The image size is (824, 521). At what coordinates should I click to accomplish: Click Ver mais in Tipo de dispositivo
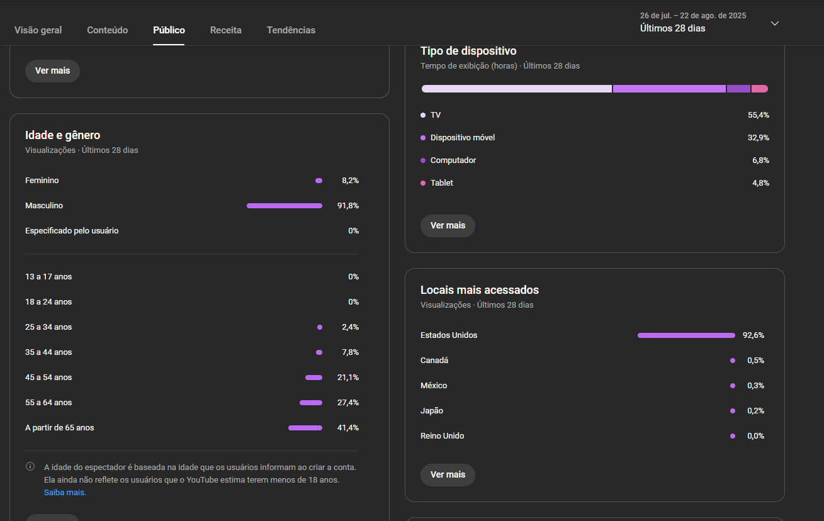point(448,225)
